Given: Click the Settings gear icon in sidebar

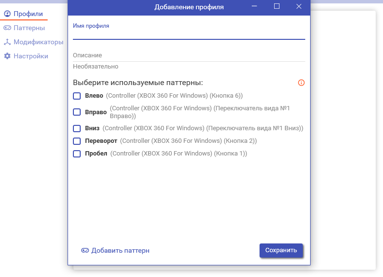Looking at the screenshot, I should pos(7,56).
